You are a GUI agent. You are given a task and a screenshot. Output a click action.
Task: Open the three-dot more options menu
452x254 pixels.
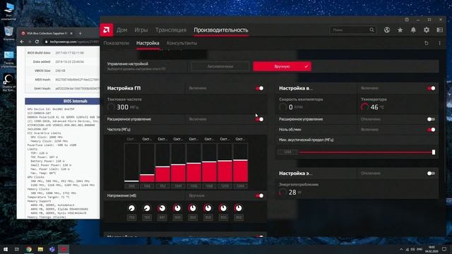439,43
